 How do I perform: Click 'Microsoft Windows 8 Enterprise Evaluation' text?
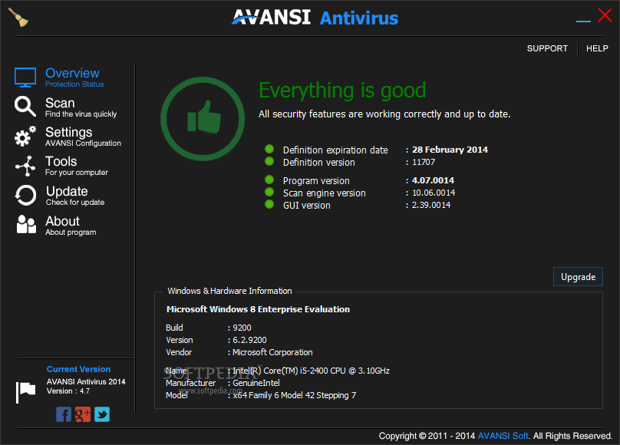point(258,309)
